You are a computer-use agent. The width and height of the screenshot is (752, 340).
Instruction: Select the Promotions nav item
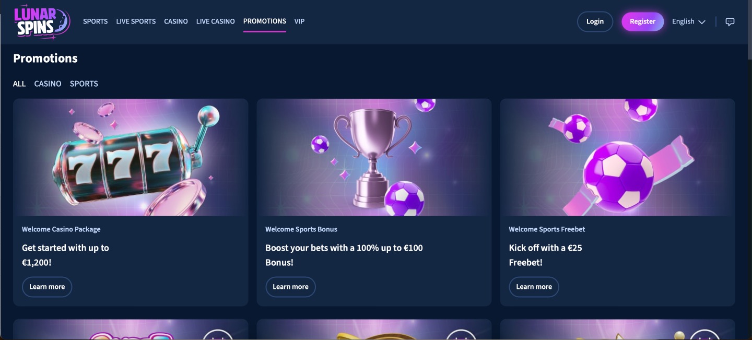[x=265, y=21]
